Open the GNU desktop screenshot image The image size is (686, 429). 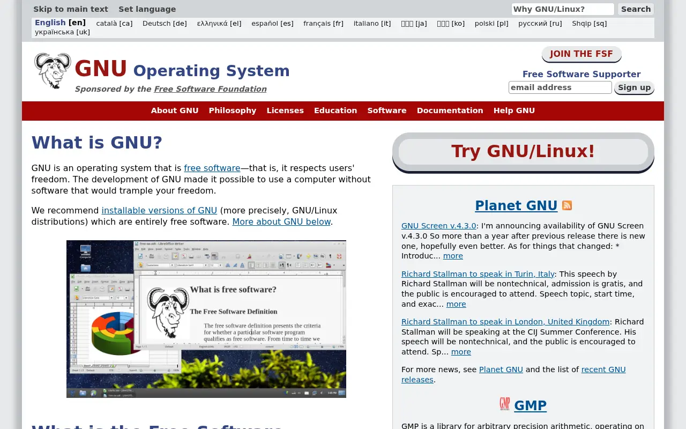(x=206, y=319)
